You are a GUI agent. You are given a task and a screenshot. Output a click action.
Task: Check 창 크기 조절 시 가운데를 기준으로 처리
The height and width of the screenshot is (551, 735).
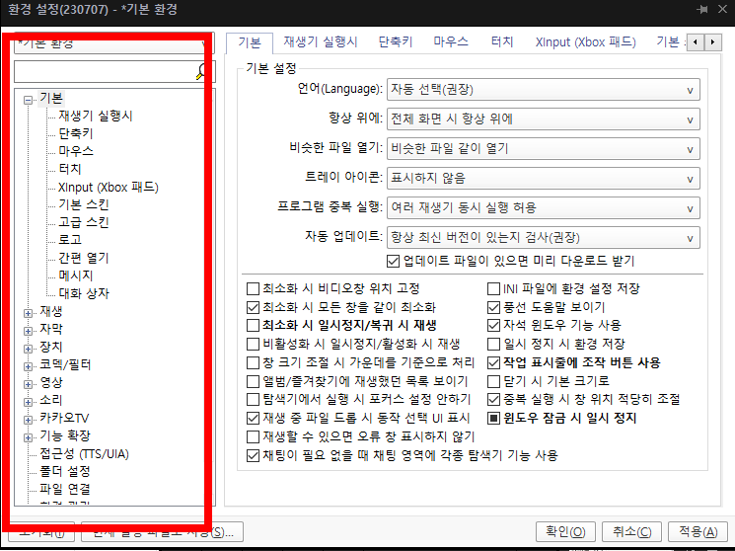[x=254, y=362]
